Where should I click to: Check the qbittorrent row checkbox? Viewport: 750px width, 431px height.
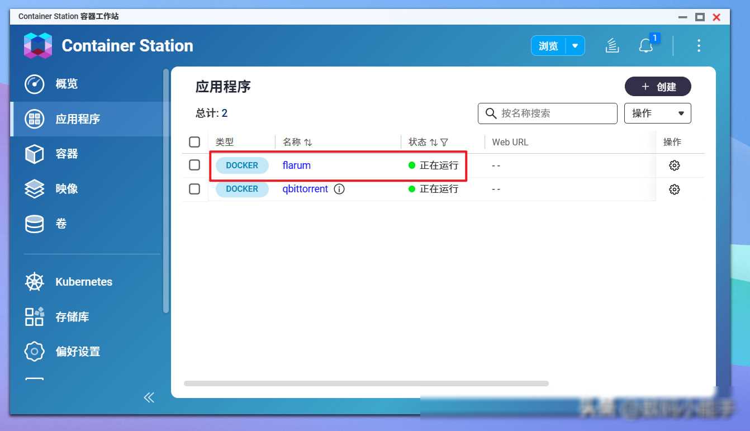[x=194, y=189]
